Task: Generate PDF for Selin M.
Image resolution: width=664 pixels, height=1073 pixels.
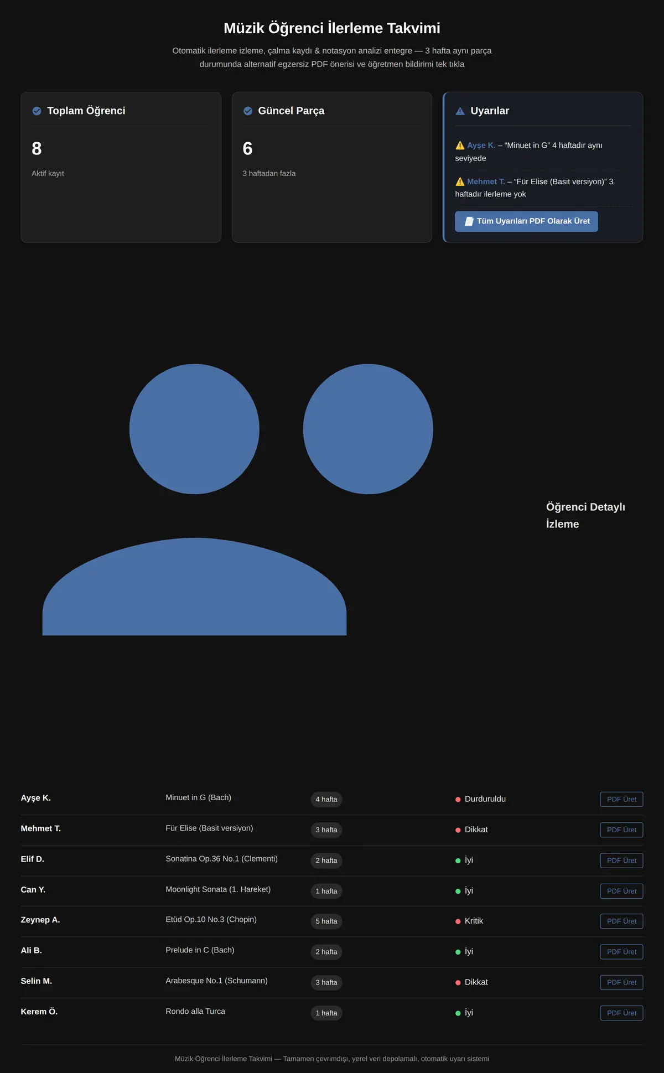Action: [x=621, y=982]
